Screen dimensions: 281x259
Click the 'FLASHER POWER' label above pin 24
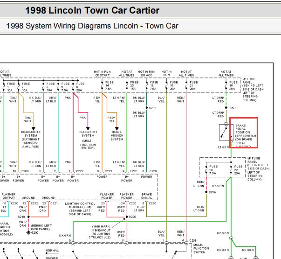pyautogui.click(x=127, y=196)
